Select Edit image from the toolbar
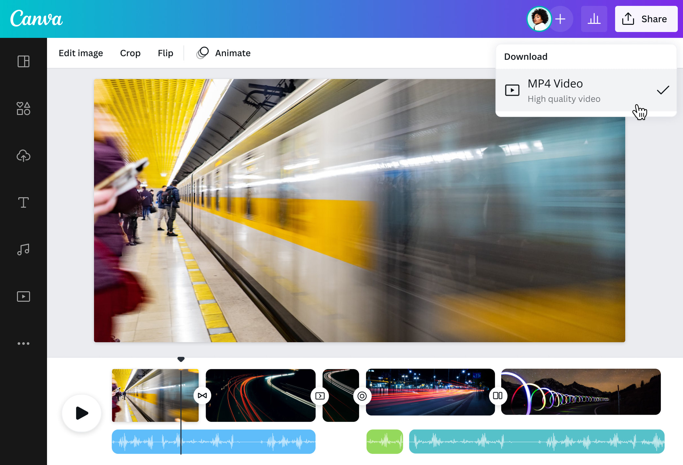Screen dimensions: 683x465 [x=81, y=53]
